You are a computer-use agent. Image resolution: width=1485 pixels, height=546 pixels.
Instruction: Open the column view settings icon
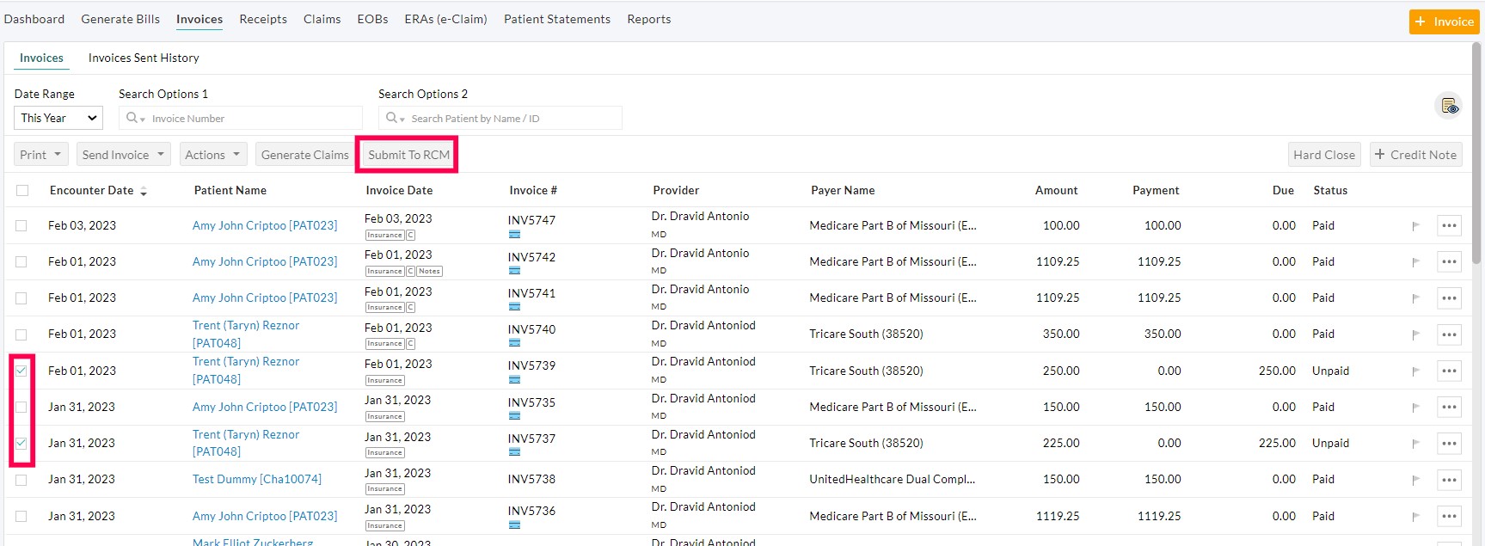point(1450,106)
